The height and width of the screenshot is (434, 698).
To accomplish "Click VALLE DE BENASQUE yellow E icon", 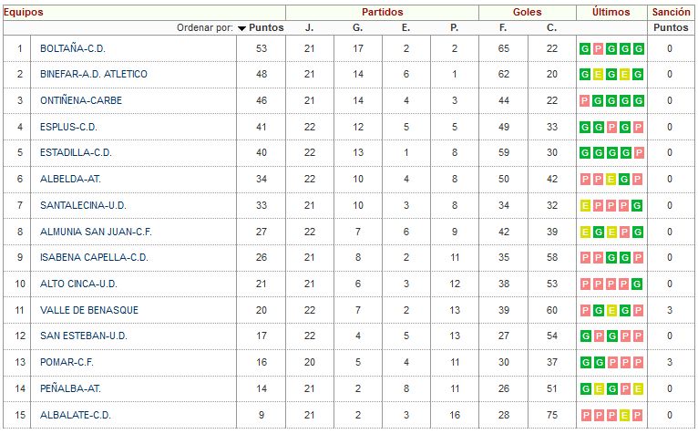I will [611, 310].
